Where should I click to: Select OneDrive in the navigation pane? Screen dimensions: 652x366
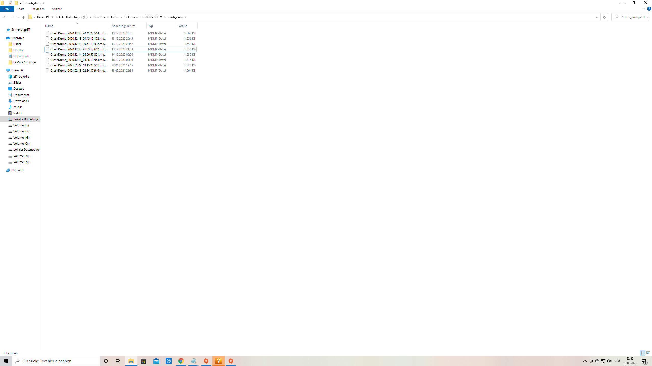18,38
